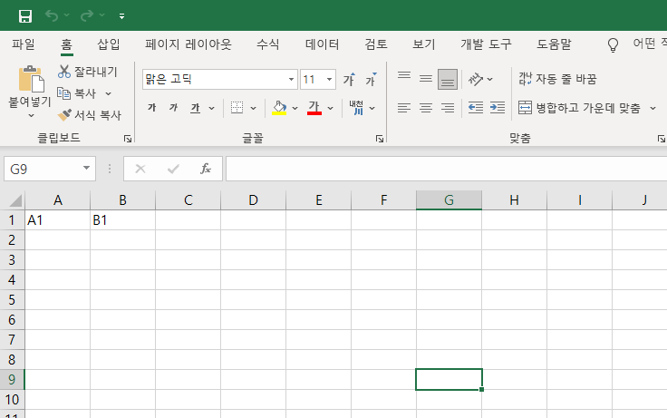
Task: Click the Save icon in quick access toolbar
Action: coord(25,16)
